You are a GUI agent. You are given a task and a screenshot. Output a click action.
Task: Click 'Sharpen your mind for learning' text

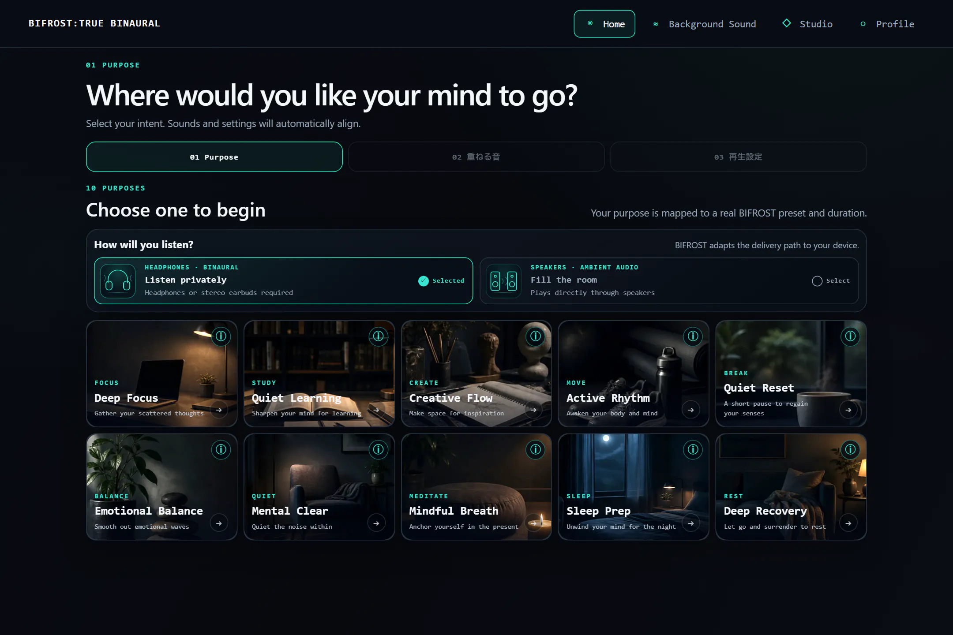click(x=307, y=414)
